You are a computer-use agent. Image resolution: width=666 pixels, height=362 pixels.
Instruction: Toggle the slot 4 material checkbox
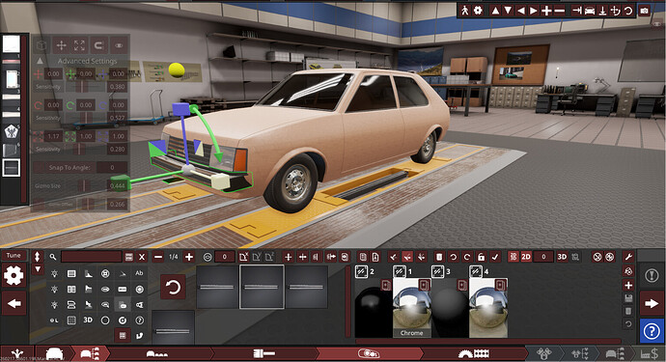475,271
